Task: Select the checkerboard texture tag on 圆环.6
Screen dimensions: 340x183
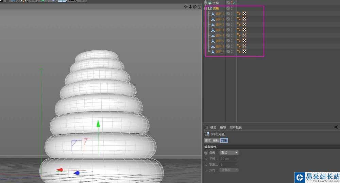Action: point(244,46)
